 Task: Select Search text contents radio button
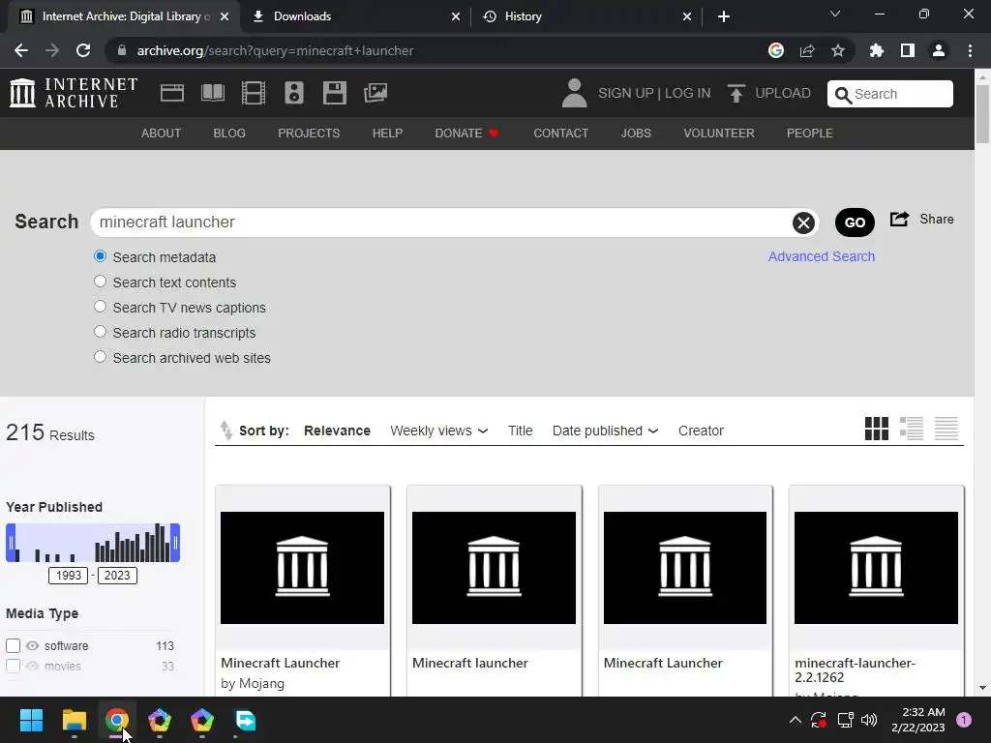(x=100, y=282)
